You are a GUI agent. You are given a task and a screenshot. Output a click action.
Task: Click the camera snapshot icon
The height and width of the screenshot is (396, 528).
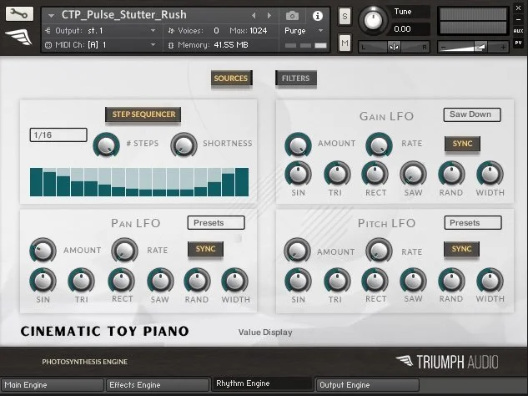pyautogui.click(x=292, y=16)
